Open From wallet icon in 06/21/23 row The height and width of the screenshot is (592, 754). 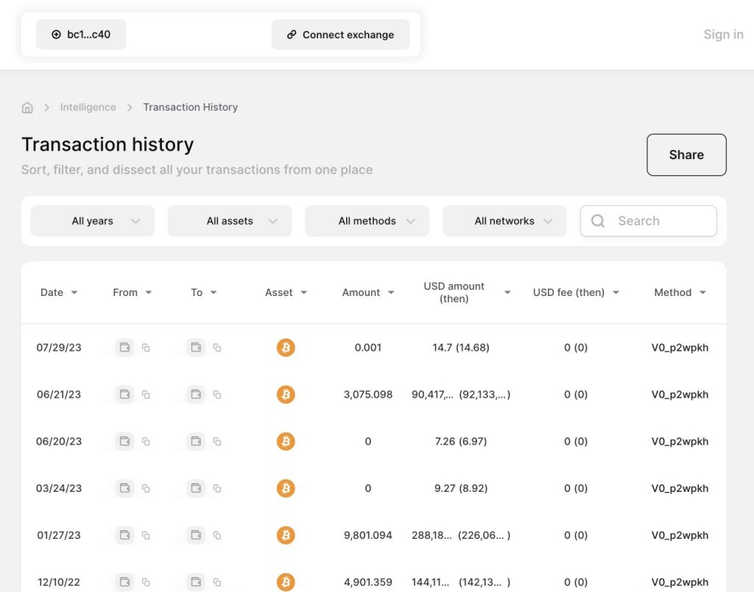point(124,395)
